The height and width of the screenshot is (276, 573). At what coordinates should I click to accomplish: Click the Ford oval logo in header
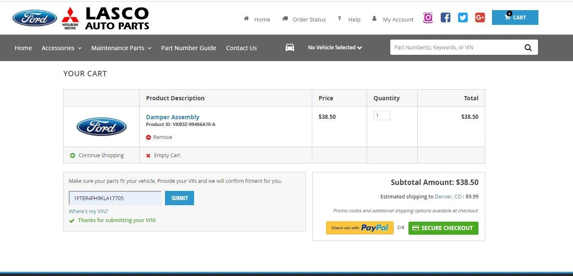(x=35, y=18)
